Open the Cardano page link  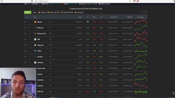(40, 57)
